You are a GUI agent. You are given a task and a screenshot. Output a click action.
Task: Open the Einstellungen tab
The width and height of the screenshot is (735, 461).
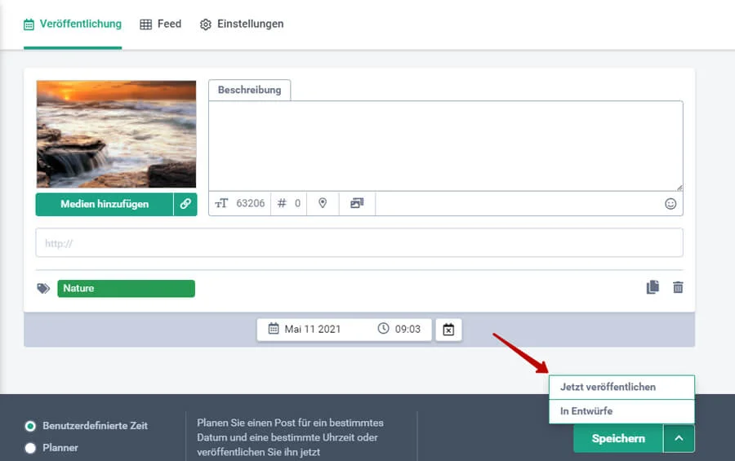tap(242, 24)
